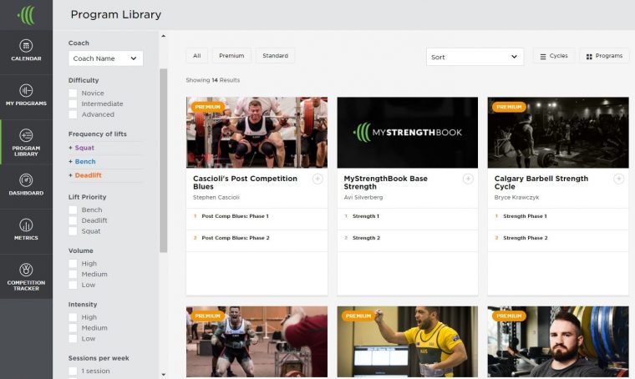
Task: Click the shouting lifter program thumbnail in bottom row
Action: click(x=257, y=341)
